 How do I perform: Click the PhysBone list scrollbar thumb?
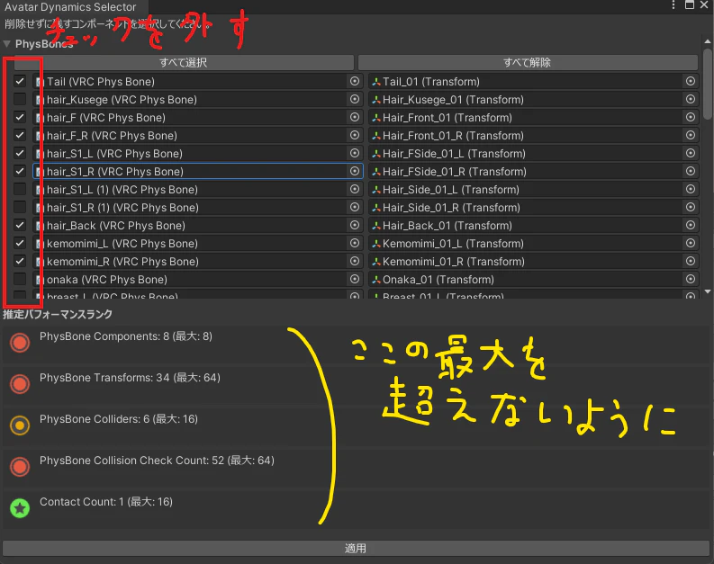point(707,84)
